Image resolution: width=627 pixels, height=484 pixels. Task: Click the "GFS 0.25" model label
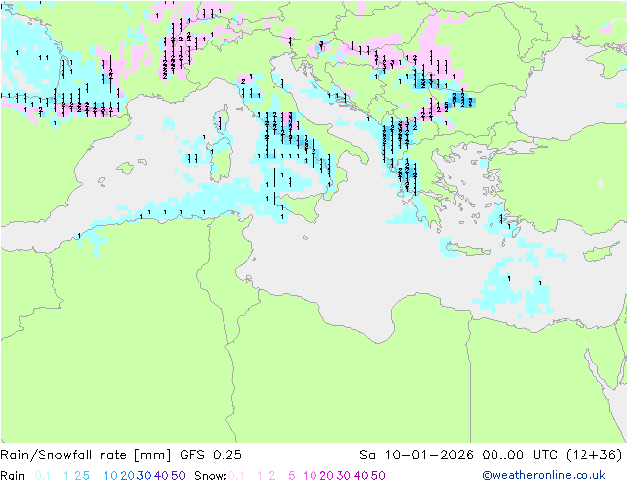[211, 455]
